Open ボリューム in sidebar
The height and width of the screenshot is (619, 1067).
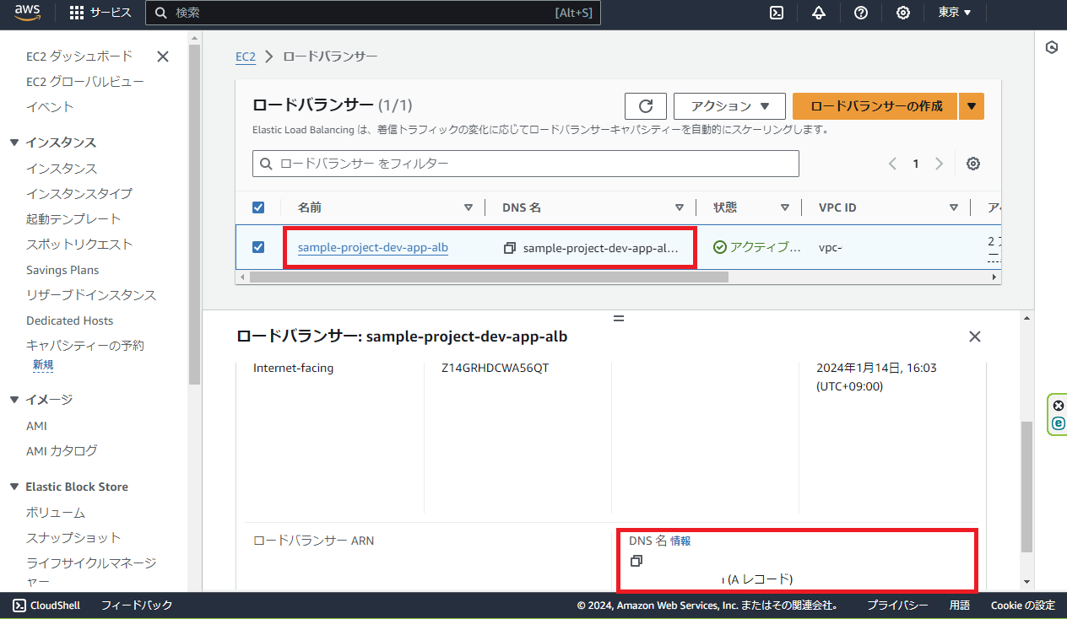pos(56,513)
